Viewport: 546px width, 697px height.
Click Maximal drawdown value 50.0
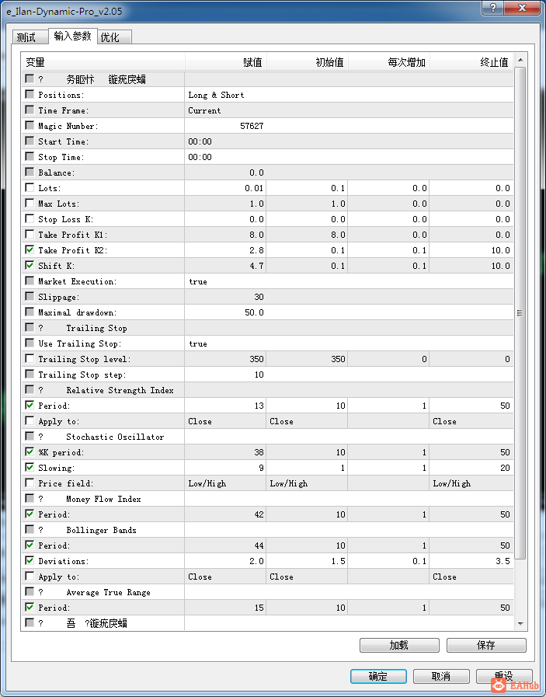click(254, 312)
